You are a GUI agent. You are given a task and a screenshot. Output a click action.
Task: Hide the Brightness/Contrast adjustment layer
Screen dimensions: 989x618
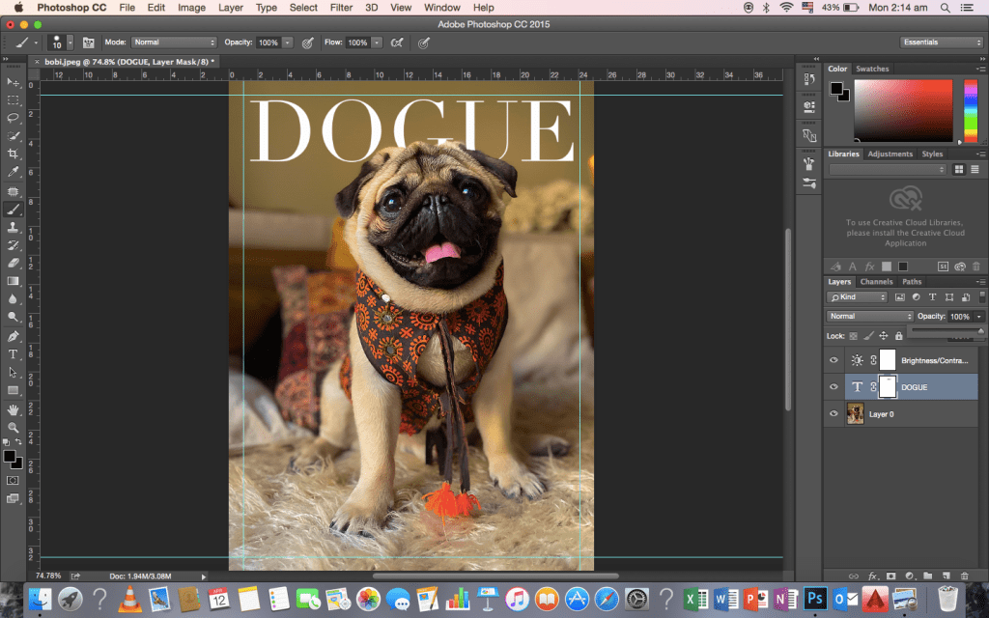(x=834, y=360)
